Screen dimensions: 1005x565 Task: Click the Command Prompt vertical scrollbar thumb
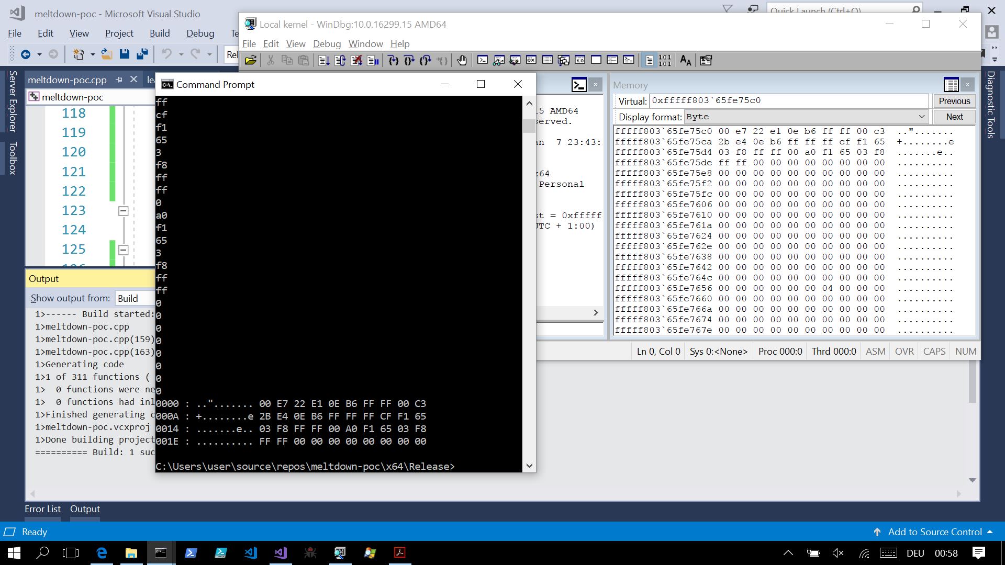[x=529, y=126]
